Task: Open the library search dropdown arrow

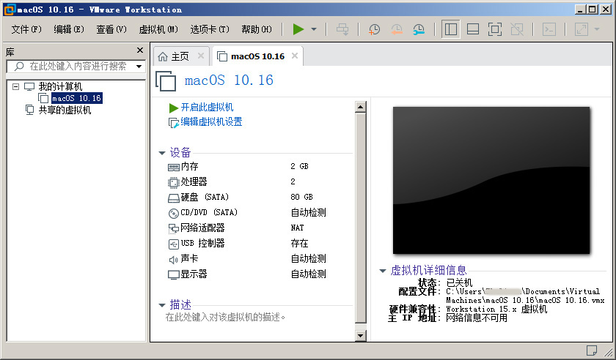Action: click(x=139, y=67)
